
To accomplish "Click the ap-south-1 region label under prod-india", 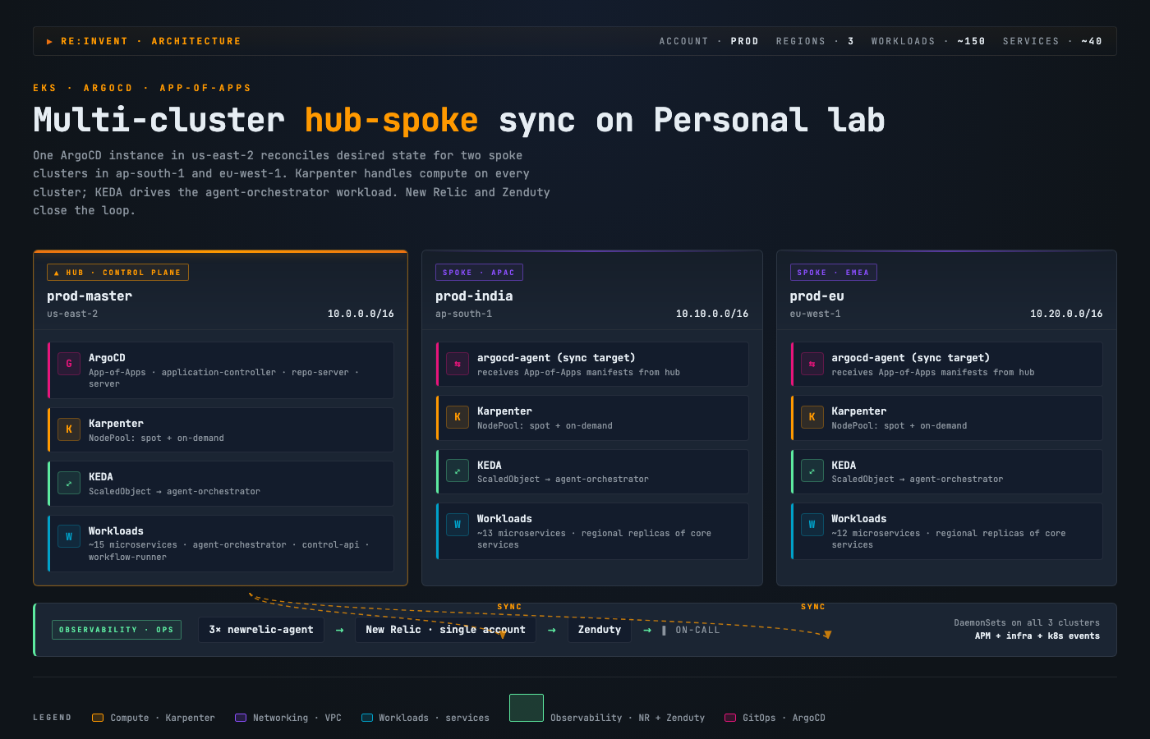I will (464, 314).
